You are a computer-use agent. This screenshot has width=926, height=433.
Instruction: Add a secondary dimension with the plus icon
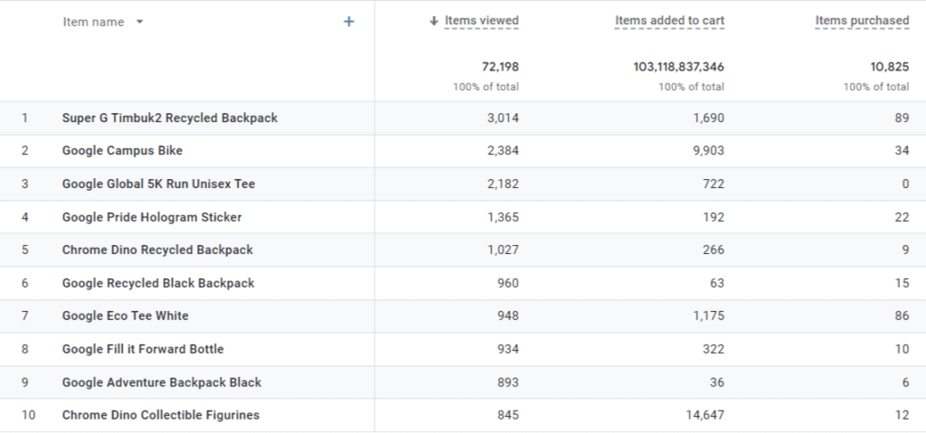(x=349, y=22)
